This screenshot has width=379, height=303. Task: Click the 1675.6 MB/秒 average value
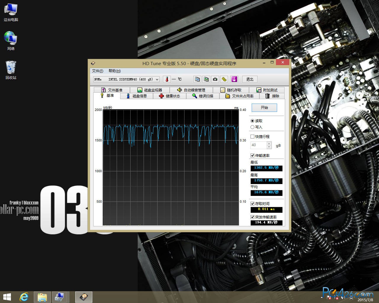pyautogui.click(x=266, y=192)
